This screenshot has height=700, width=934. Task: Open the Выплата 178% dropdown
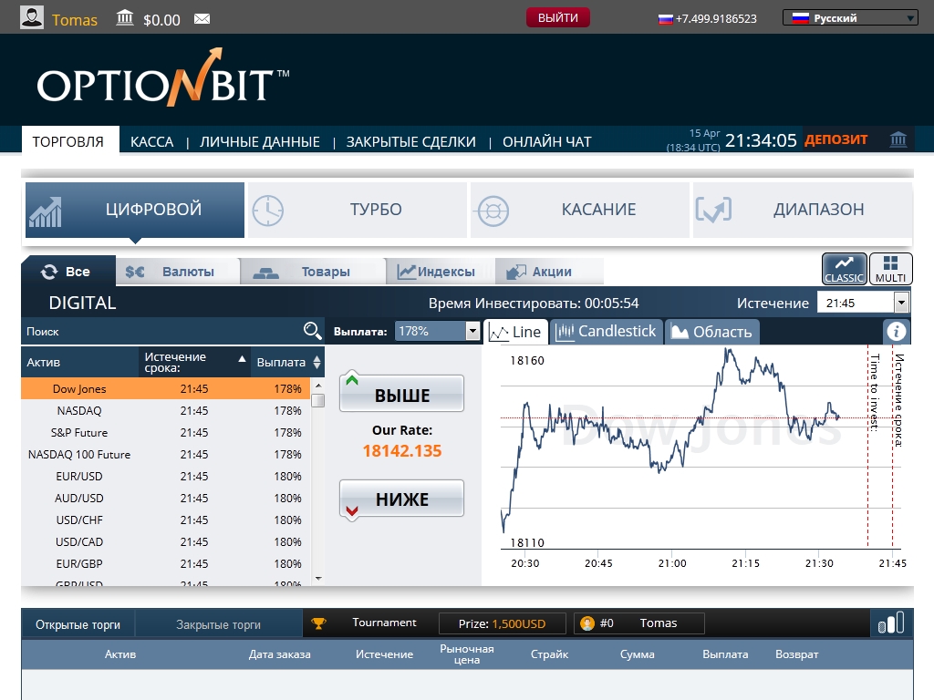472,331
